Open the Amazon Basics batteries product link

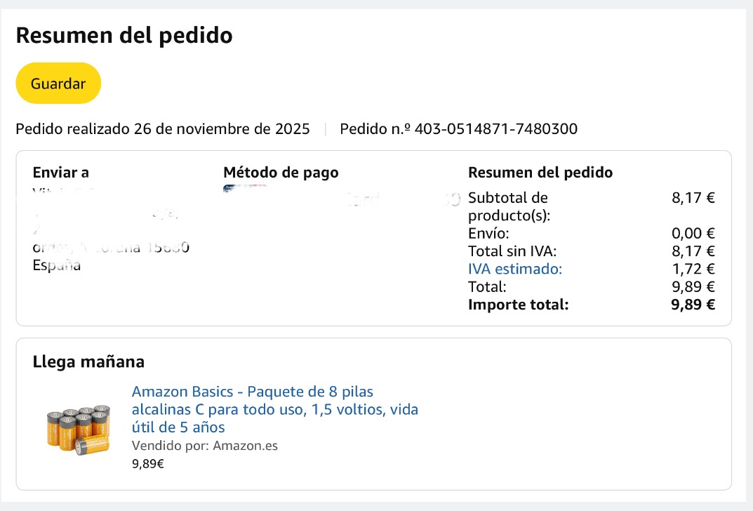tap(274, 409)
